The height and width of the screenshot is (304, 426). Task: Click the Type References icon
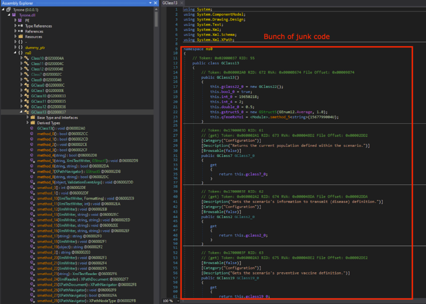20,26
